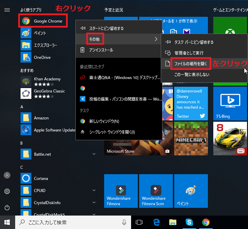Open the Wondershare Filmora Scrn tile
The image size is (248, 229).
[156, 191]
